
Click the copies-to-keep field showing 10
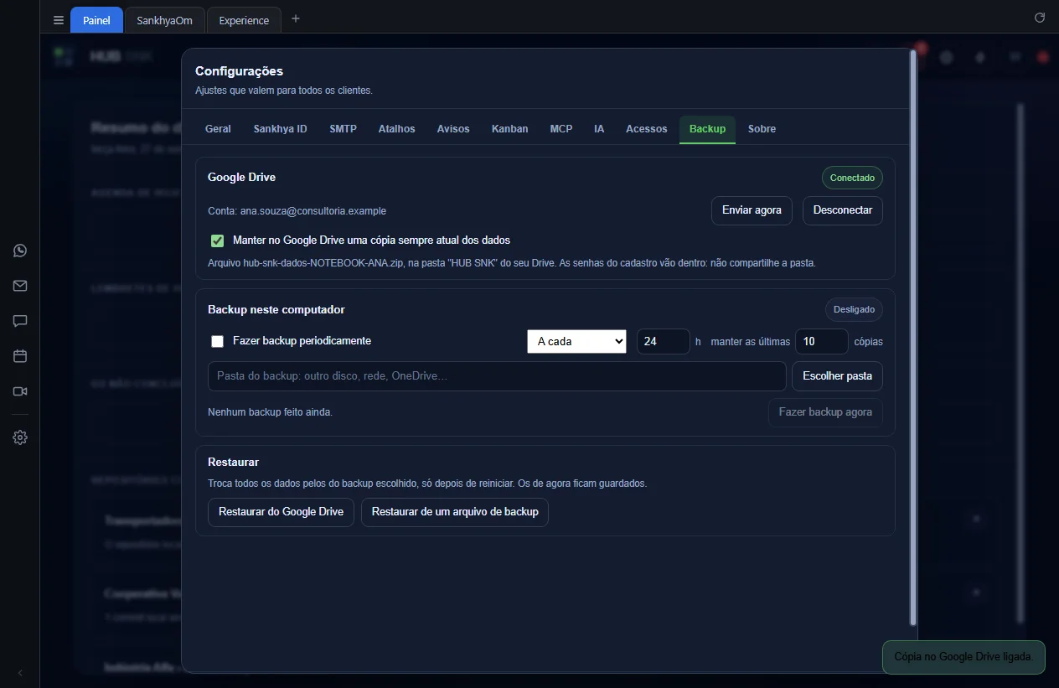(821, 342)
